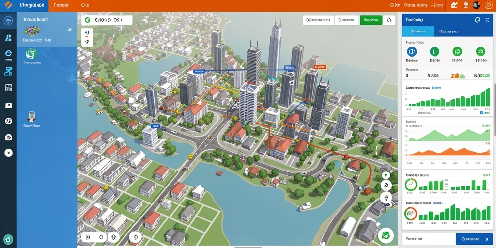The height and width of the screenshot is (248, 496).
Task: Refresh the right panel using its circular icon
Action: pos(477,20)
